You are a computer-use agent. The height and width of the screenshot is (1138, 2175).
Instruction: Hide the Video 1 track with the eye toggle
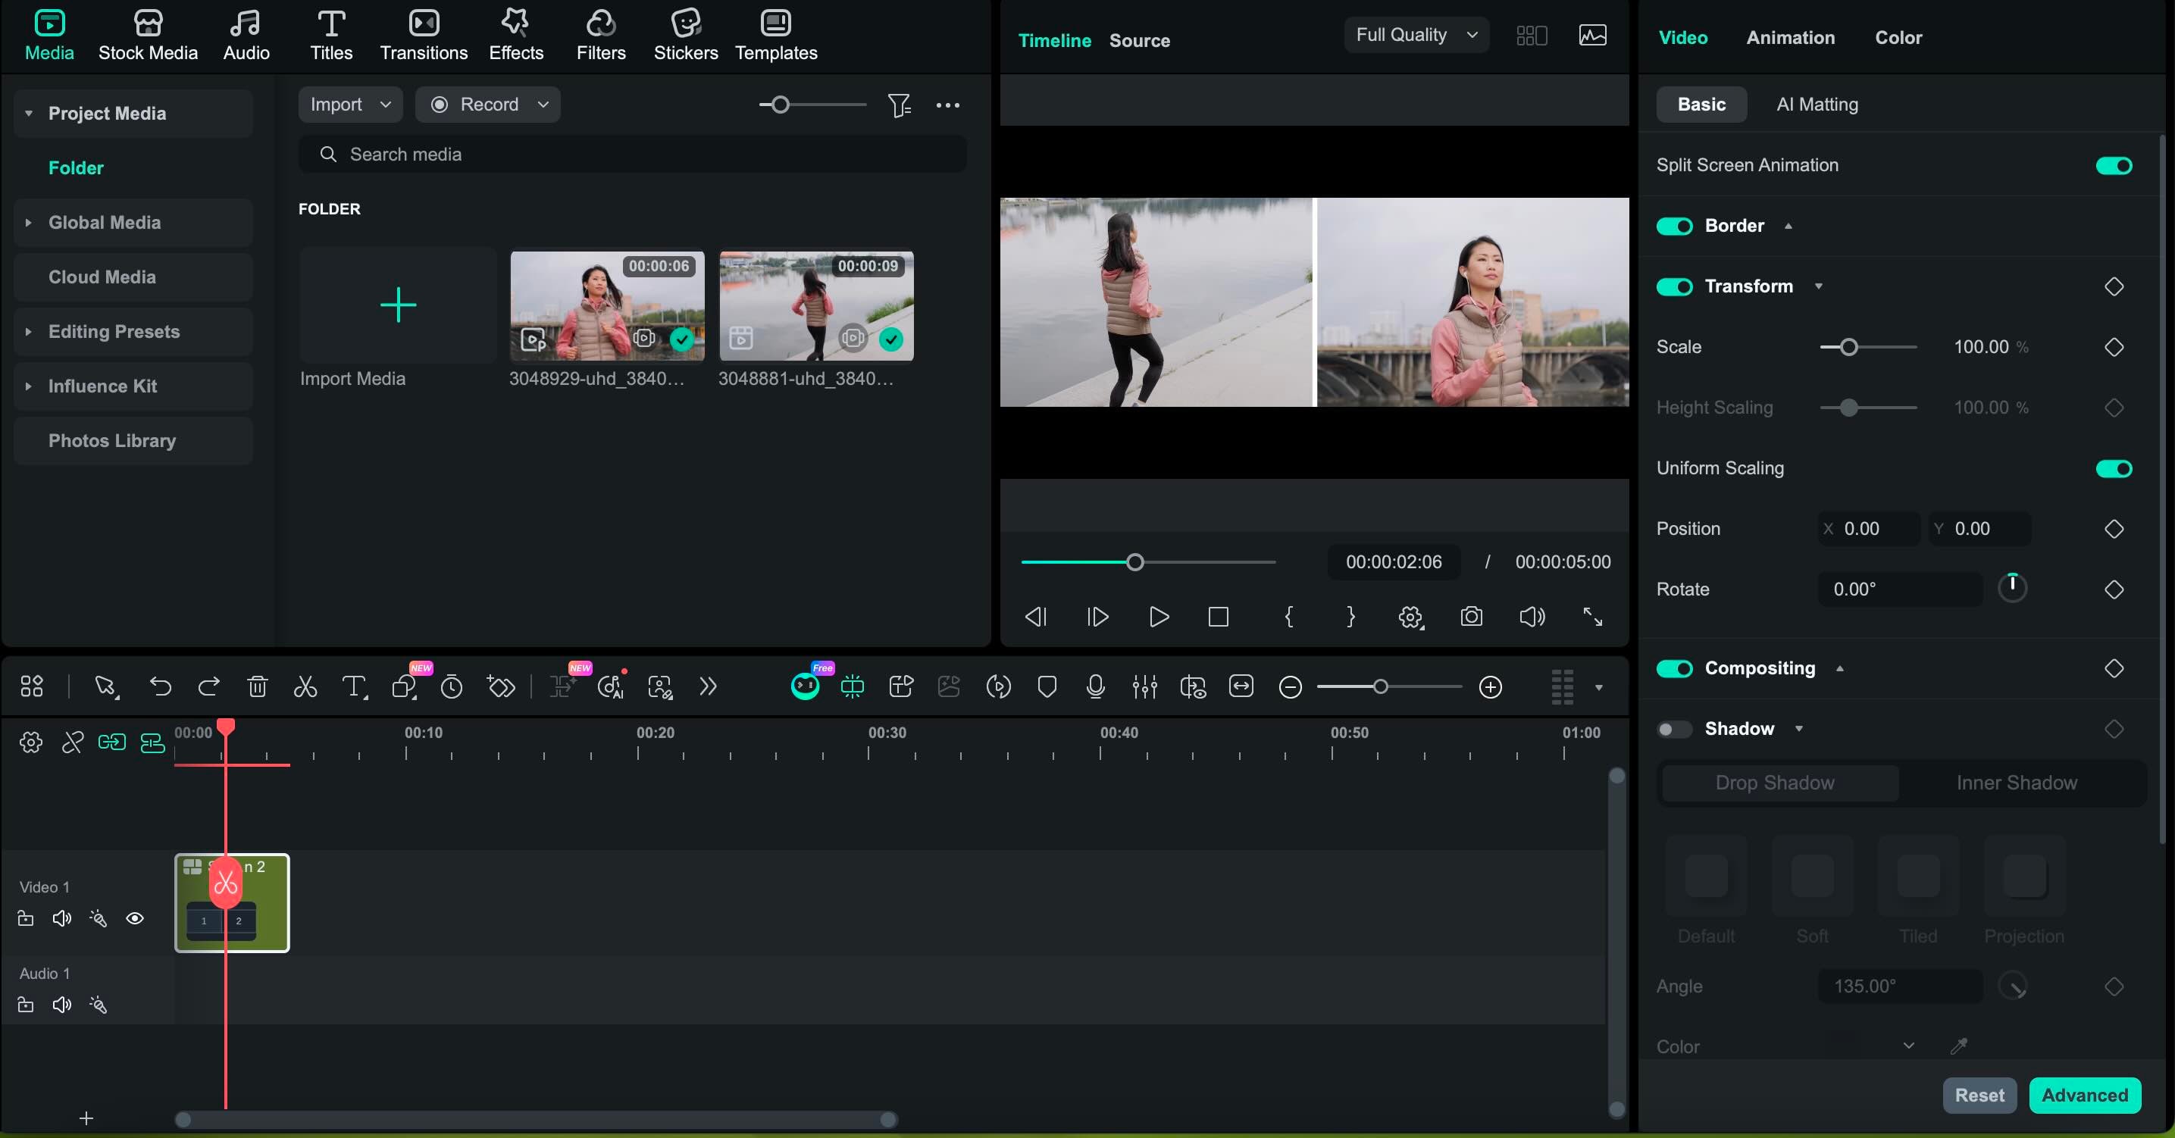point(136,919)
